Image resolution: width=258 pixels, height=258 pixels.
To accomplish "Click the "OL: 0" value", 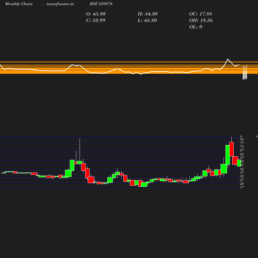I will point(196,27).
